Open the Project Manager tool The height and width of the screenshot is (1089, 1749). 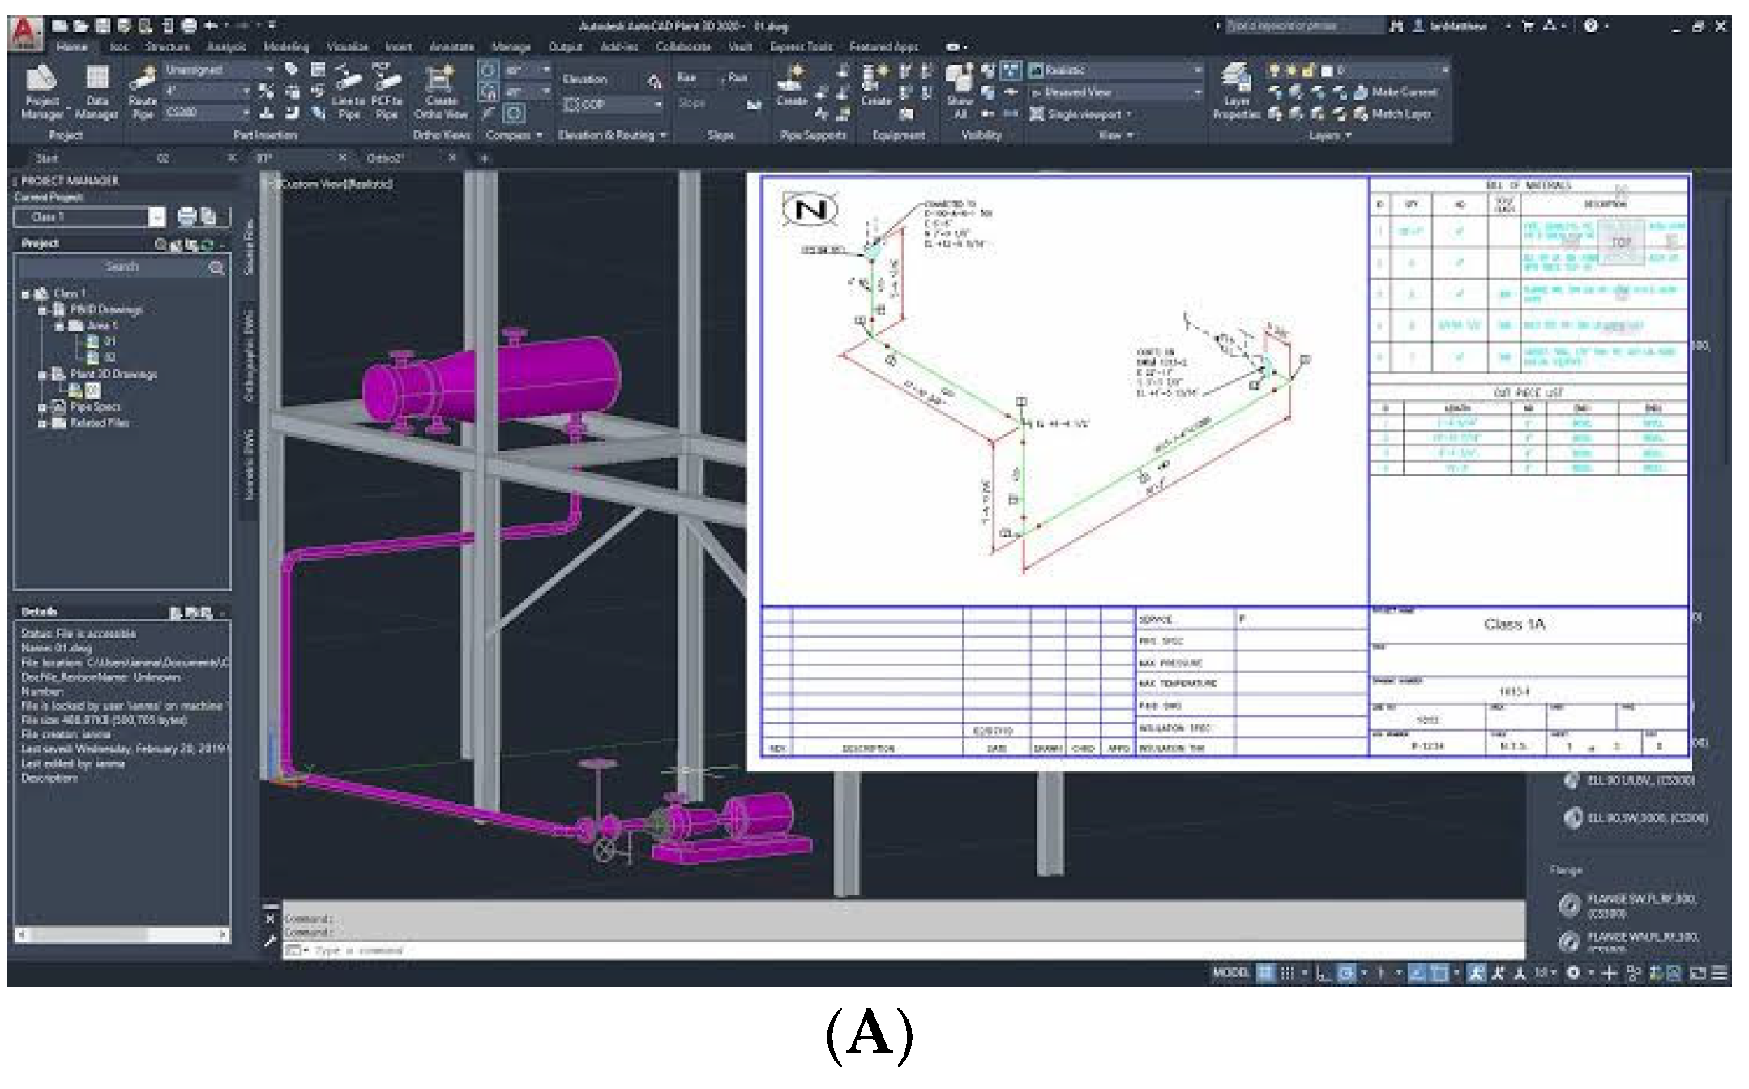point(42,92)
